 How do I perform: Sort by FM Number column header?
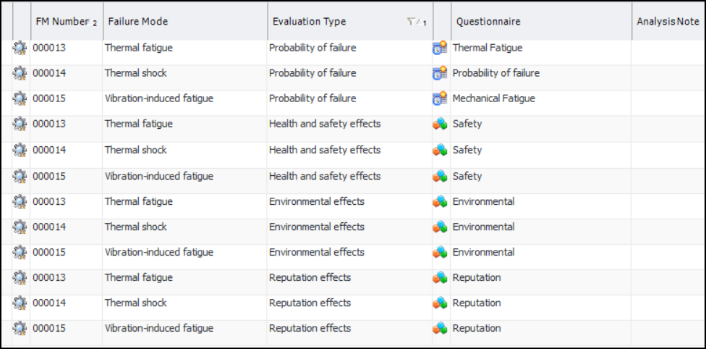(x=61, y=22)
